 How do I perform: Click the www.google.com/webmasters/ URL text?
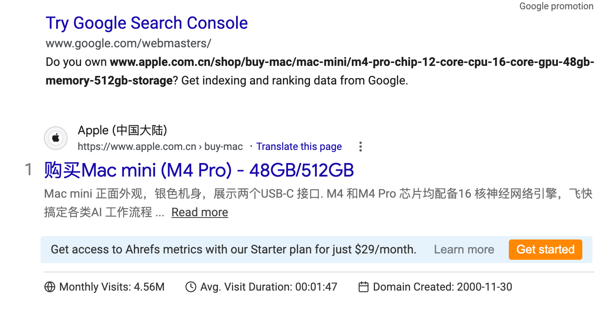pyautogui.click(x=128, y=43)
